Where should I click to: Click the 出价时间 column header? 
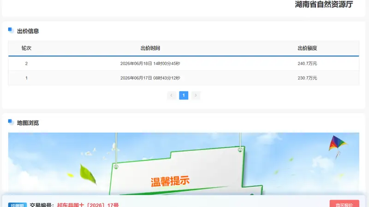point(150,48)
